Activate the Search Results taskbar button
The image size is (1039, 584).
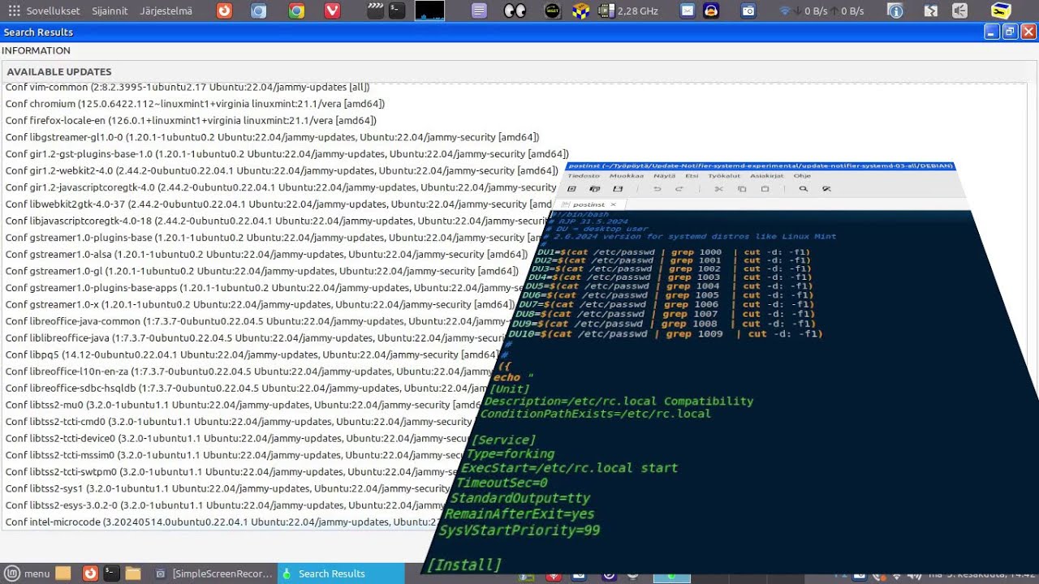point(341,573)
